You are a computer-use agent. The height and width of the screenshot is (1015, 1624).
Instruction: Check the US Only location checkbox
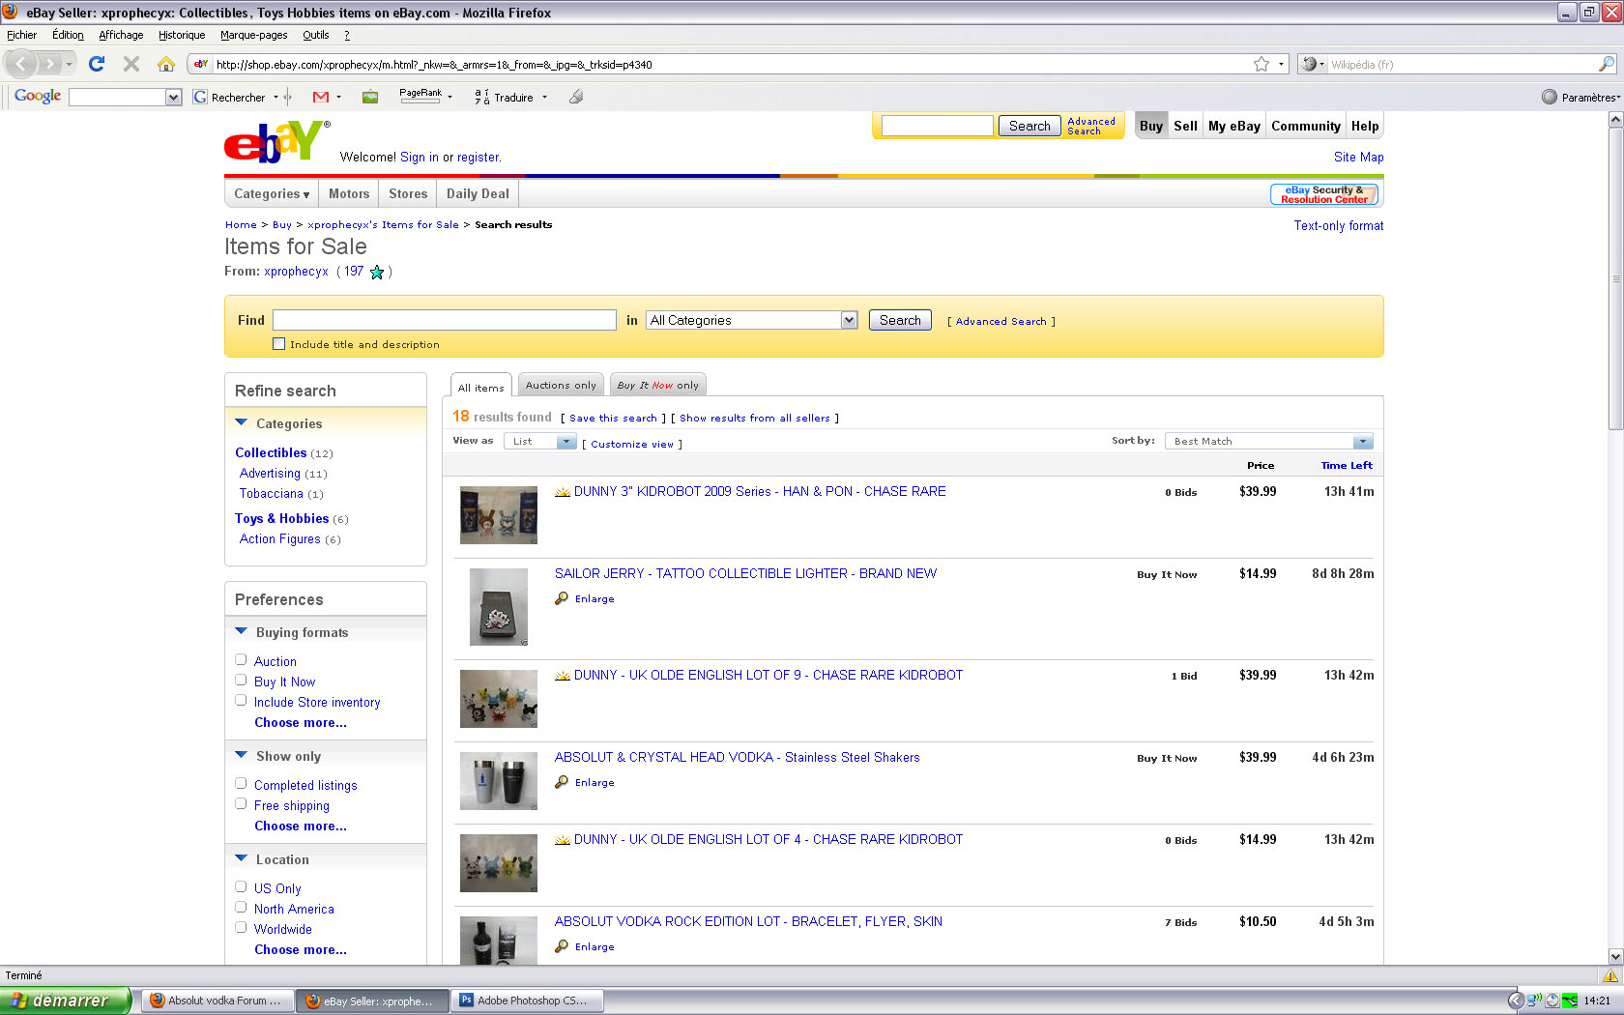click(x=241, y=887)
